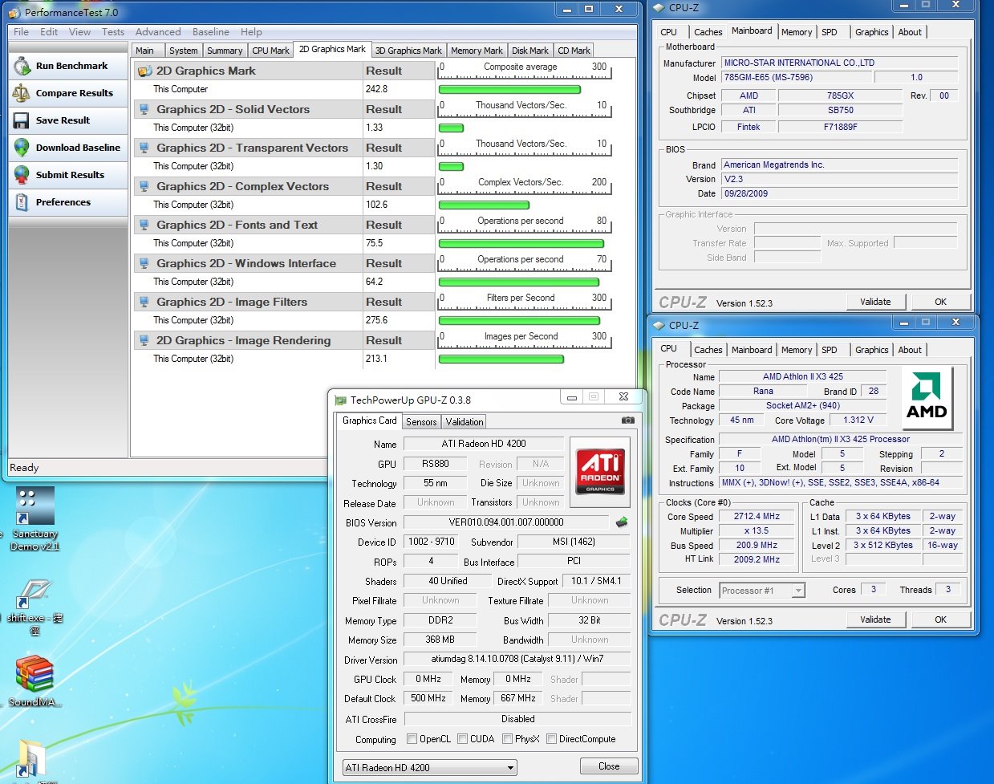Toggle the PhysX checkbox
The width and height of the screenshot is (994, 784).
point(507,739)
